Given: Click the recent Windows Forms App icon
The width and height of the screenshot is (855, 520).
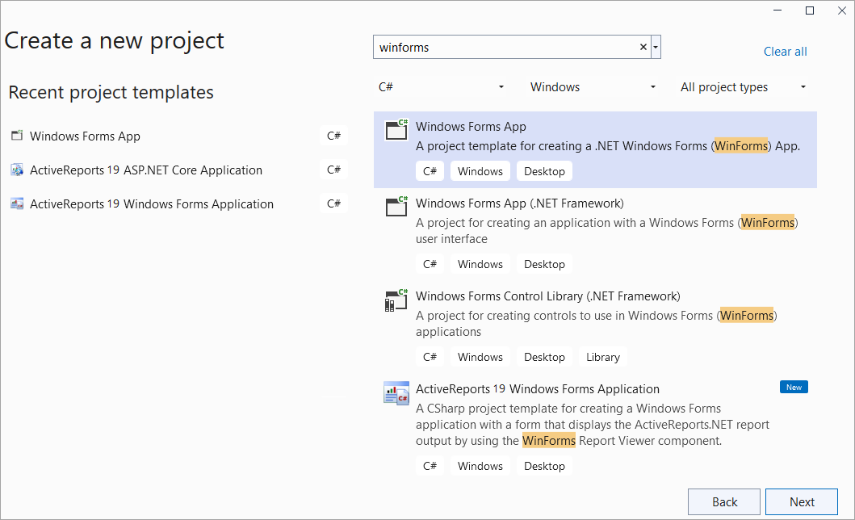Looking at the screenshot, I should click(x=17, y=135).
